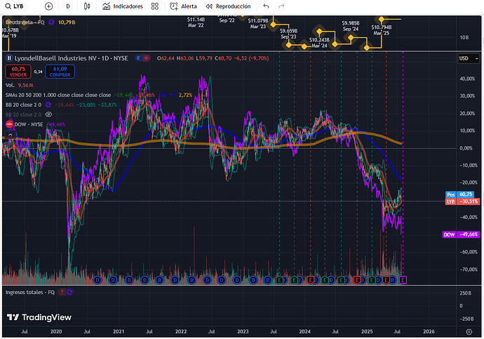Click the add symbol plus icon
Image resolution: width=484 pixels, height=339 pixels.
pyautogui.click(x=48, y=6)
